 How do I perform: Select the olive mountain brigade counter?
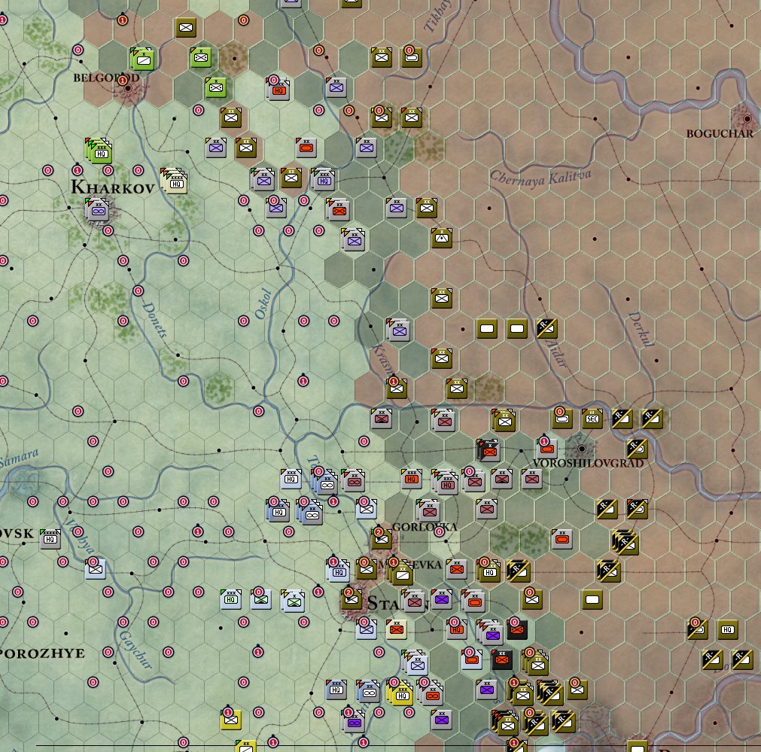(442, 237)
